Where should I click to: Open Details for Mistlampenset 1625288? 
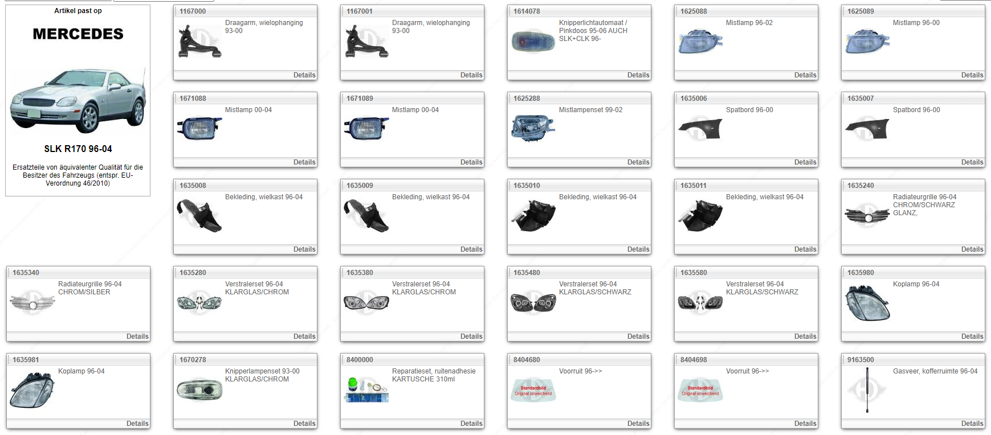(x=638, y=162)
